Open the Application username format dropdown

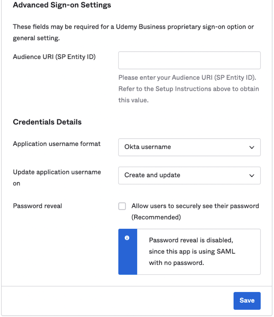tap(189, 147)
